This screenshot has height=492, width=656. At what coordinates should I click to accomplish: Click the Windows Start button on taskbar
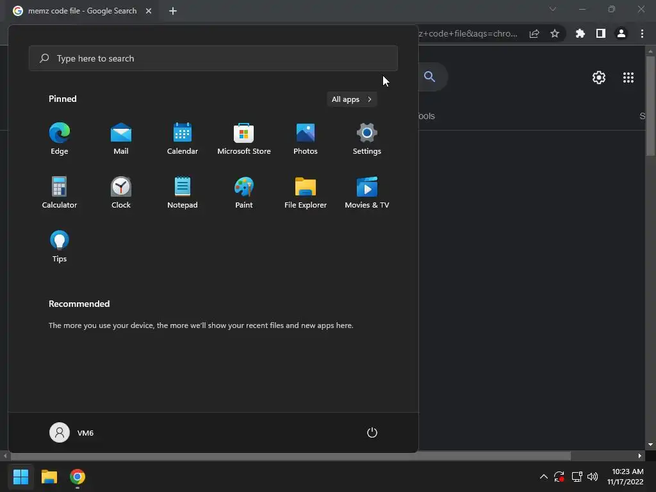pos(20,477)
